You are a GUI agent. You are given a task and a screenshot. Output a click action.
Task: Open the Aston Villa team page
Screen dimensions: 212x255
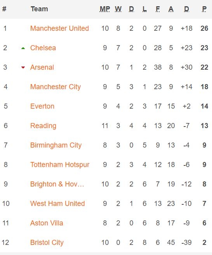point(47,223)
